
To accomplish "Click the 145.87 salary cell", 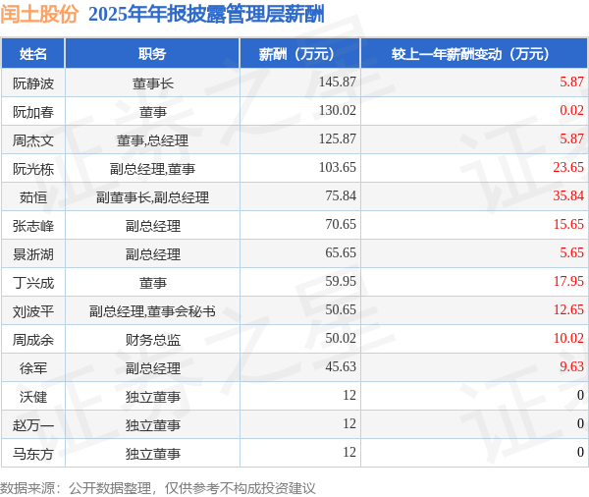I will tap(338, 82).
